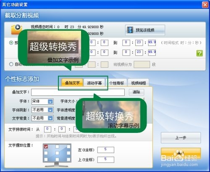
Task: Select the 自动 split radio button
Action: point(11,64)
